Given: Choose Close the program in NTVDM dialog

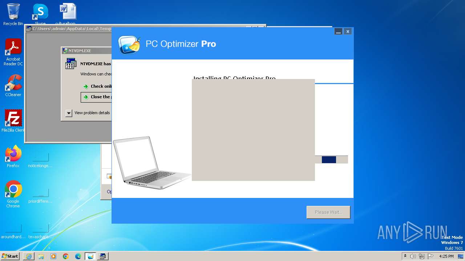Looking at the screenshot, I should tap(96, 97).
